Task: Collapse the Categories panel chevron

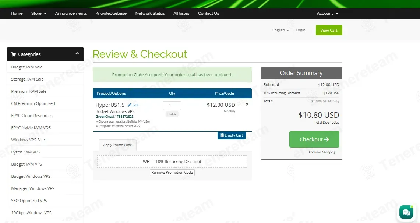Action: (77, 53)
